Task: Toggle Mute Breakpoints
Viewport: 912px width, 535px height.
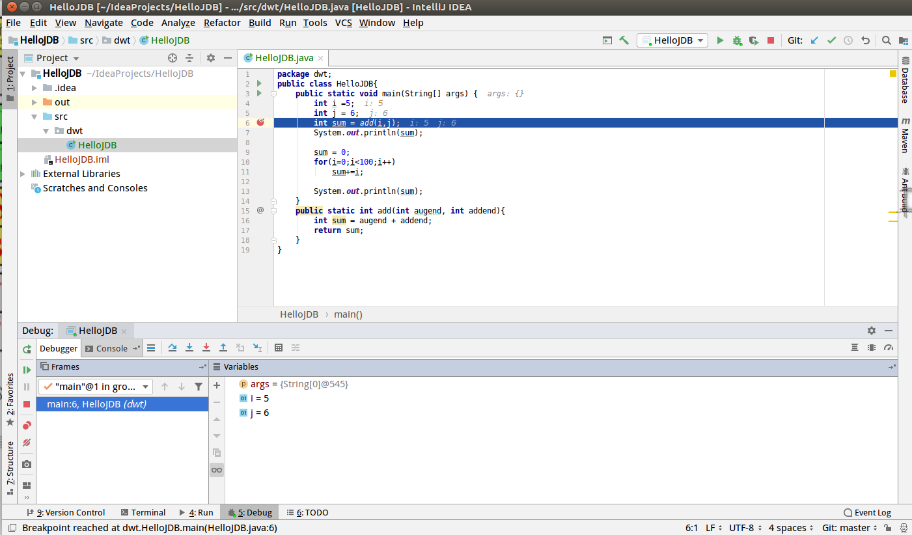Action: [27, 443]
